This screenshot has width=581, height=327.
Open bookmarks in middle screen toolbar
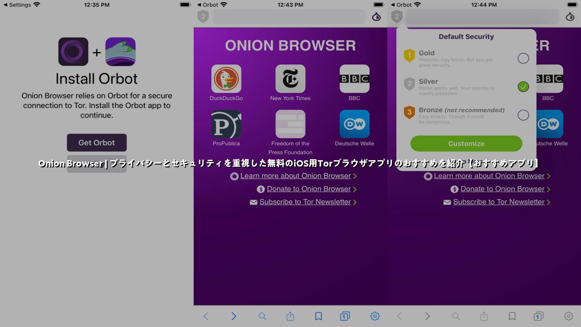pyautogui.click(x=318, y=316)
